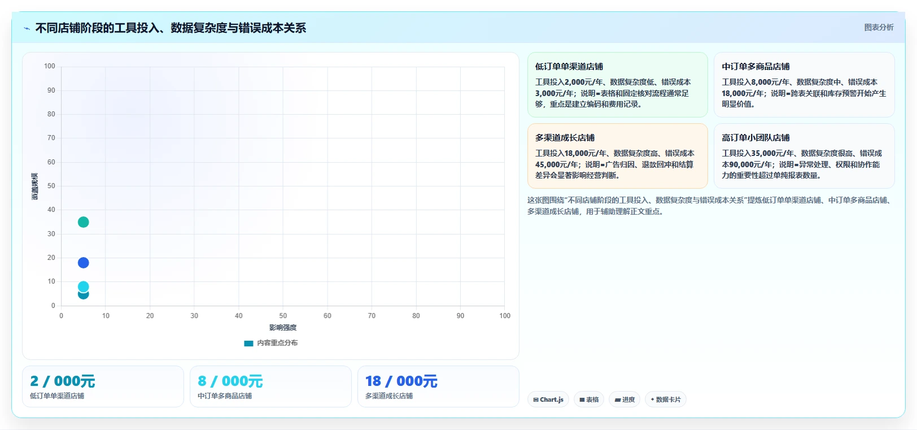The width and height of the screenshot is (917, 430).
Task: Click the cyan scatter point near value 8
Action: click(x=83, y=286)
